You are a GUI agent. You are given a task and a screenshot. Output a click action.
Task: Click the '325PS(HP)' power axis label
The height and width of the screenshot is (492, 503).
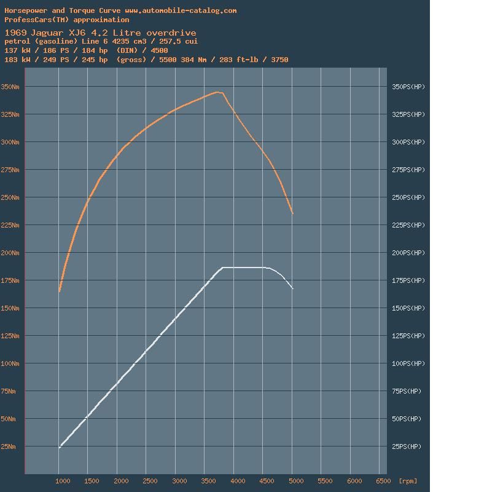click(408, 114)
